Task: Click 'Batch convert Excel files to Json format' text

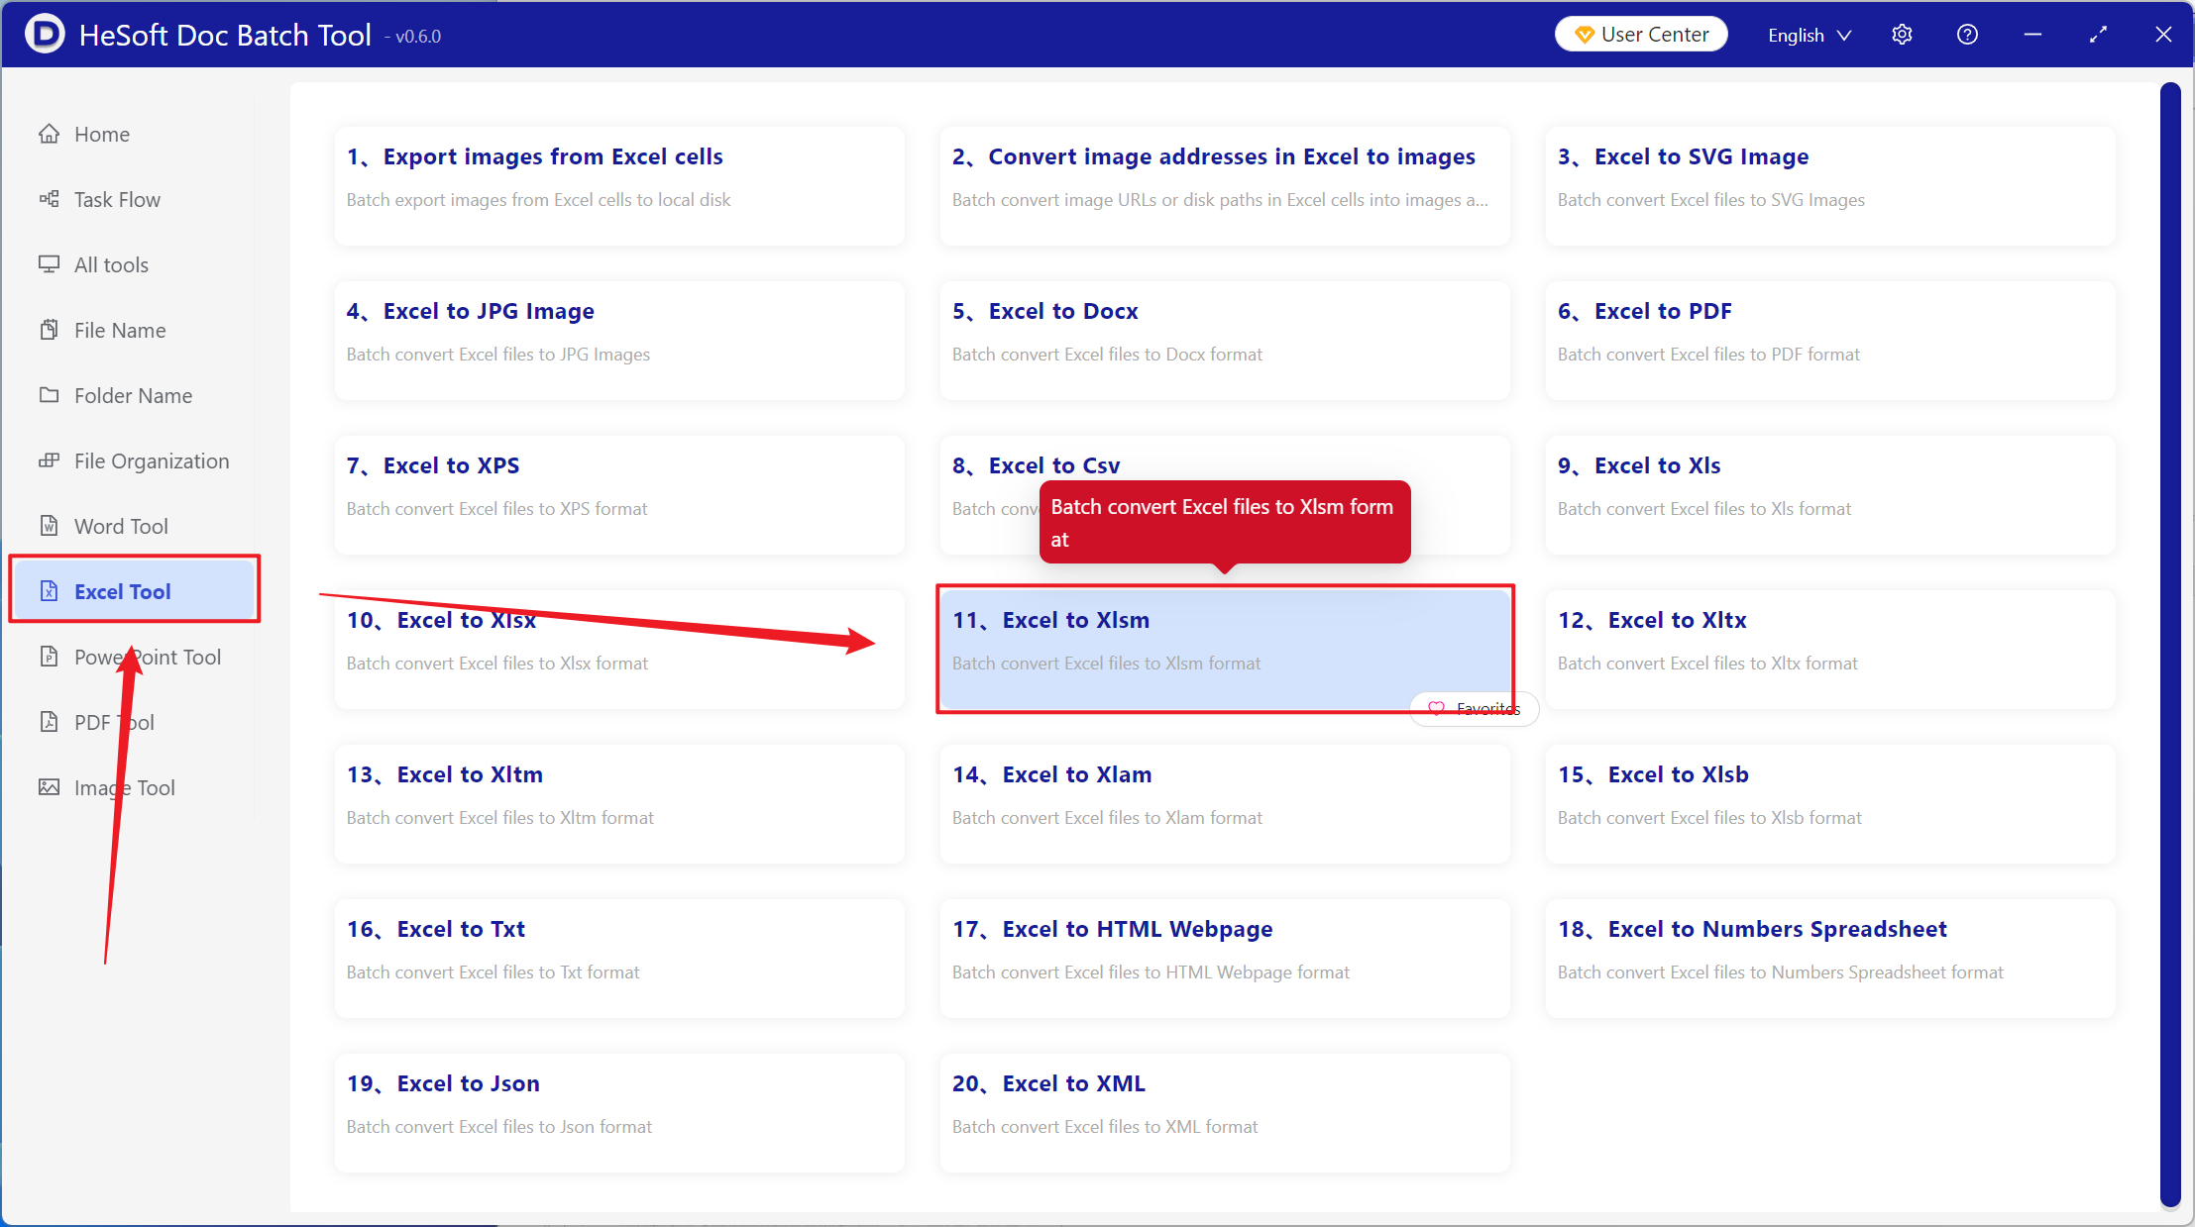Action: click(499, 1127)
